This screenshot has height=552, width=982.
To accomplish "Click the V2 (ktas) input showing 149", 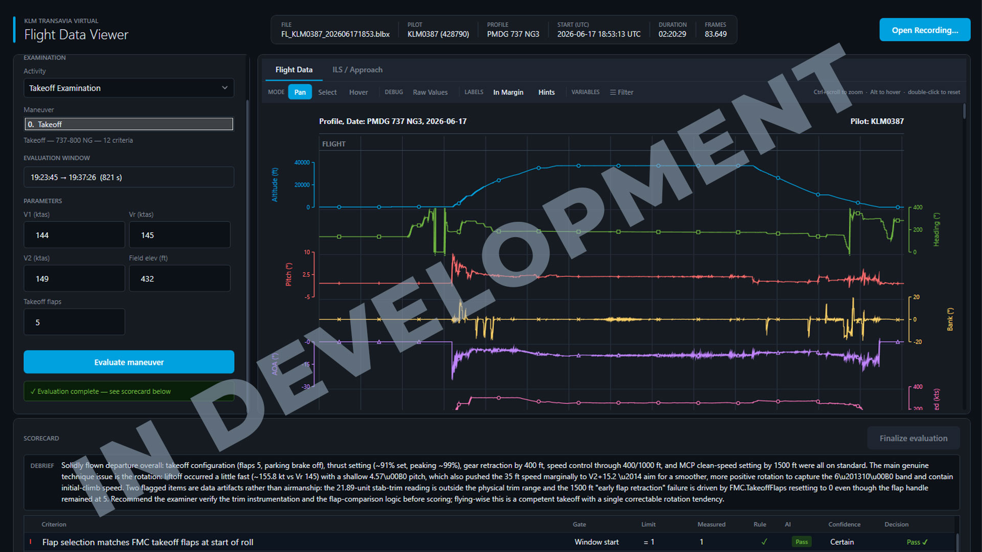I will coord(74,279).
